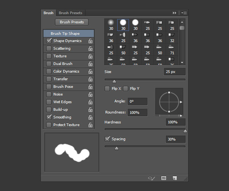Viewport: 229px width, 191px height.
Task: Uncheck the Spacing checkbox
Action: 108,139
